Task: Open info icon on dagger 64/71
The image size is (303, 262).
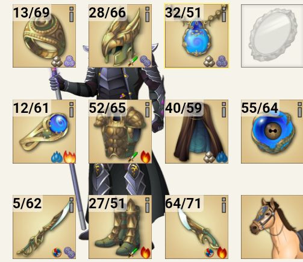Action: coord(223,205)
